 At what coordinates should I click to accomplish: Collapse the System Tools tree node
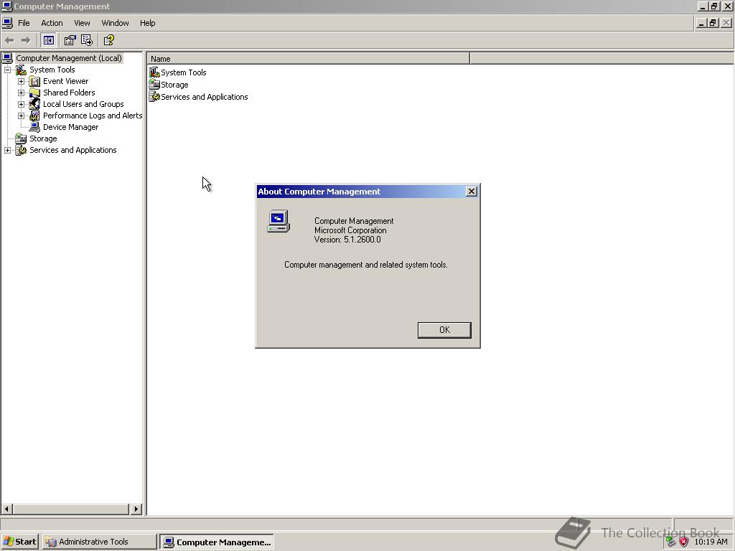(7, 70)
